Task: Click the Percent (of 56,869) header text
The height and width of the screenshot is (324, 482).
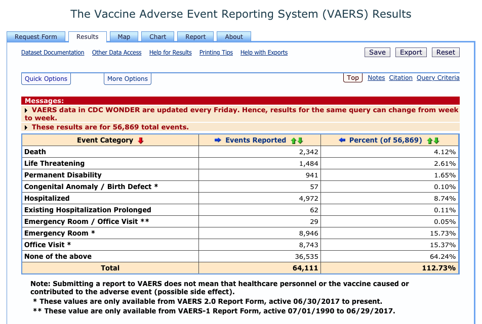Action: [385, 140]
